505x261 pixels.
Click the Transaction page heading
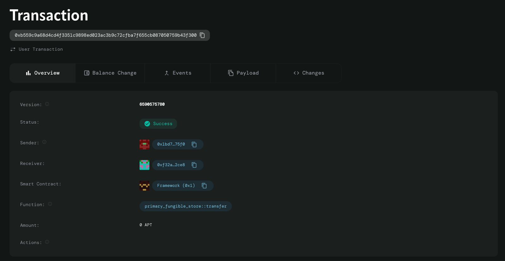(x=49, y=15)
